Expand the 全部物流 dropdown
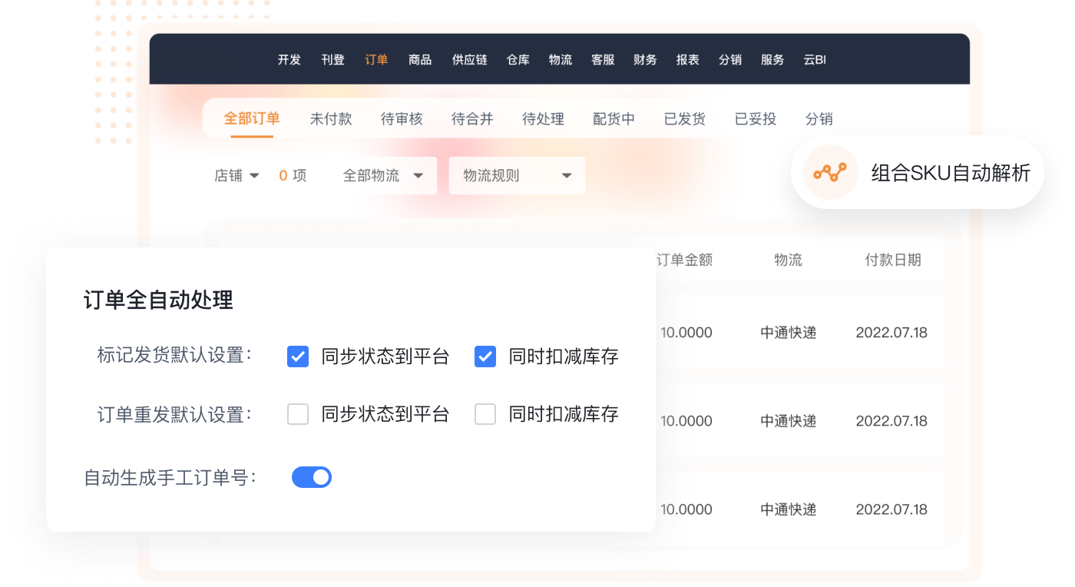This screenshot has height=587, width=1075. 384,176
